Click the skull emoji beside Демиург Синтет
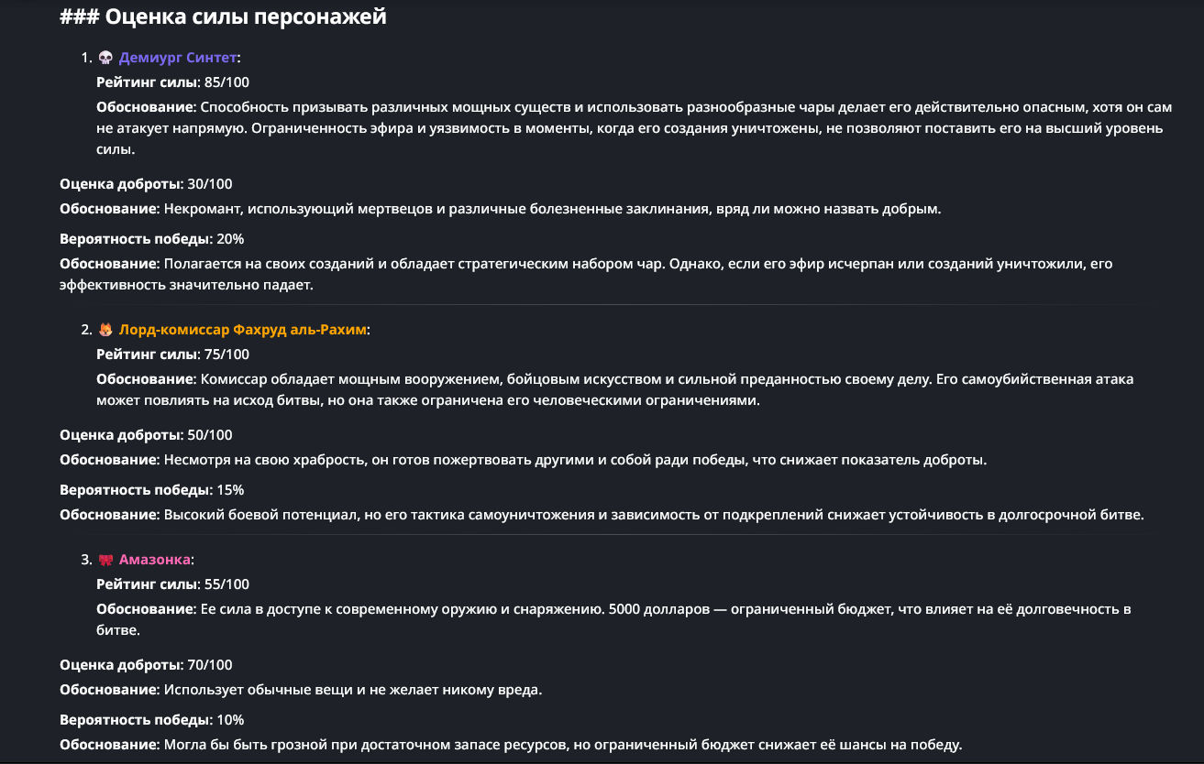 [x=105, y=58]
